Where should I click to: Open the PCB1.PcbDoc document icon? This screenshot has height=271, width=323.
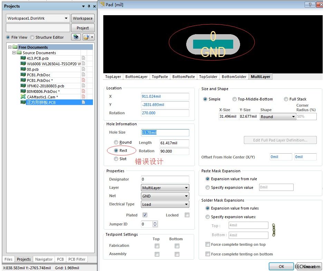(x=83, y=75)
